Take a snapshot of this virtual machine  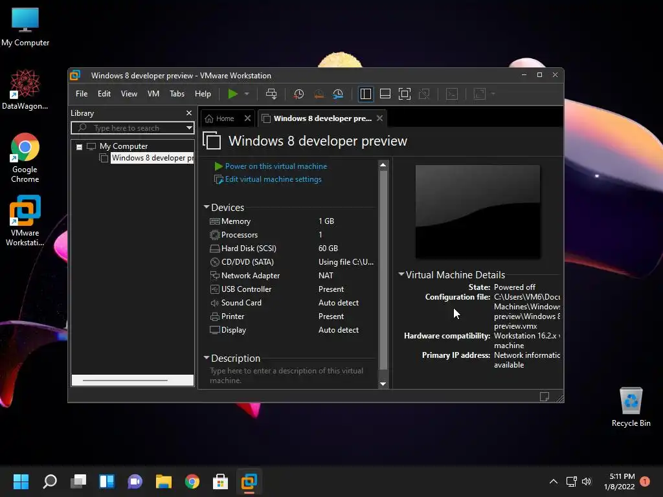pyautogui.click(x=298, y=94)
